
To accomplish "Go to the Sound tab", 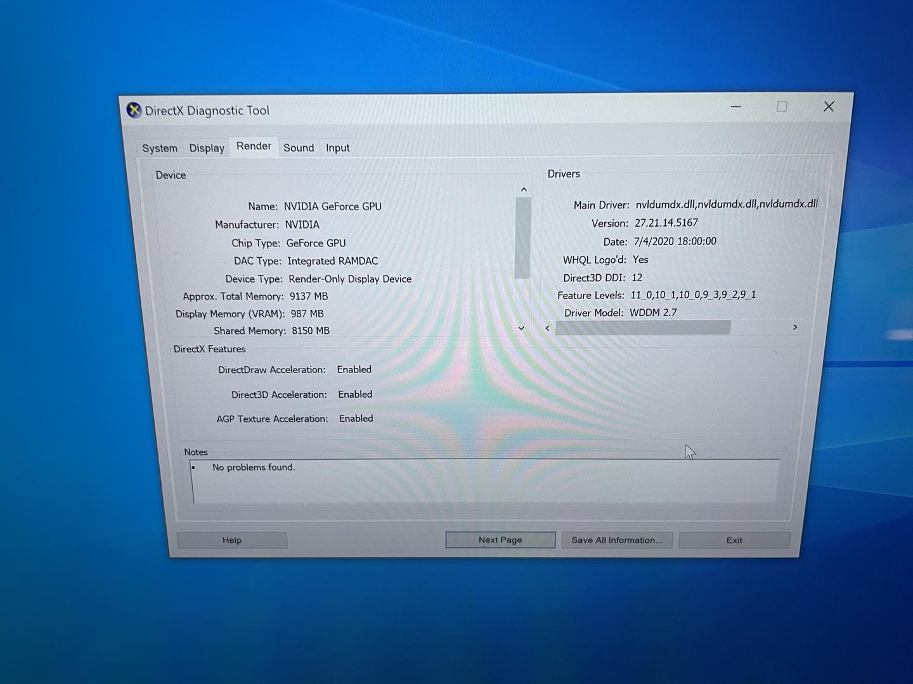I will point(299,148).
